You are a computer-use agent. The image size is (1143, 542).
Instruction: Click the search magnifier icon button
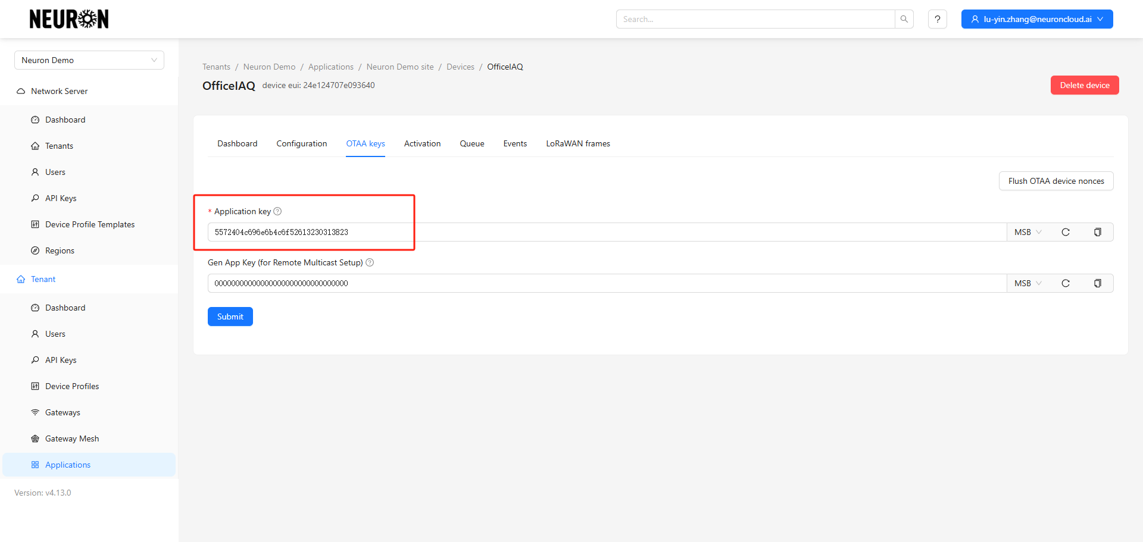[904, 19]
